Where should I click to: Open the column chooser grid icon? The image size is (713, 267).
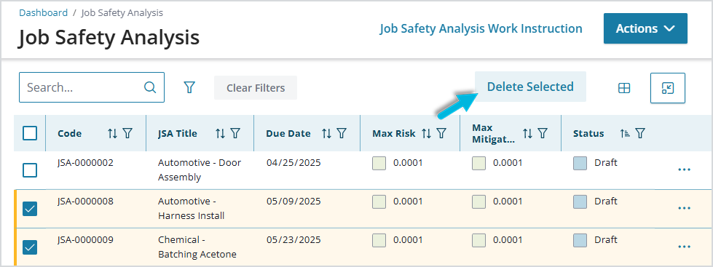pos(624,88)
